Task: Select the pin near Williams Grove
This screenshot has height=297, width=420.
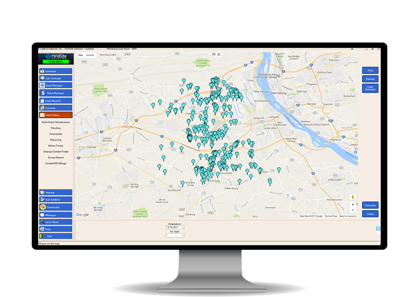Action: [x=183, y=184]
